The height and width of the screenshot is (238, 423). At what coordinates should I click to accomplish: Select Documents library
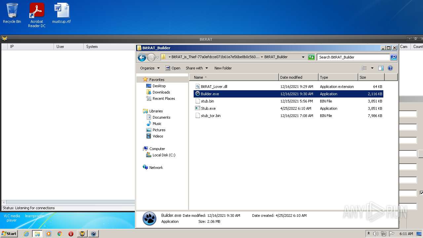[x=161, y=117]
